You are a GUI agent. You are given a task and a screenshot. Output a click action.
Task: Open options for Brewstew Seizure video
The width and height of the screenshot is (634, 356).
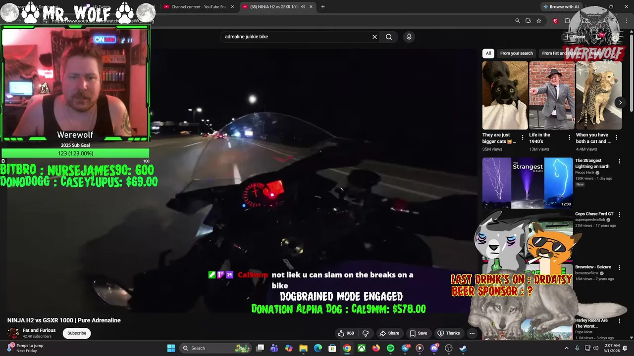pos(619,267)
